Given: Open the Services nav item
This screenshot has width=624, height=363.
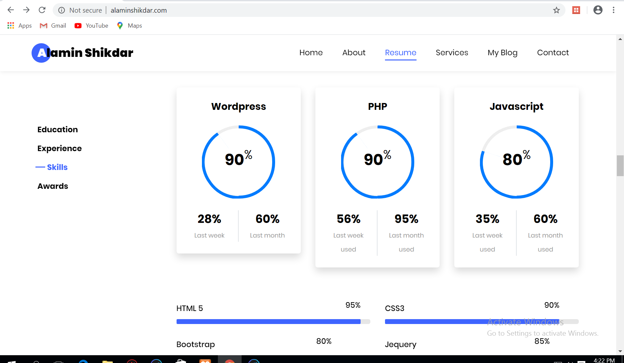Looking at the screenshot, I should pyautogui.click(x=452, y=53).
